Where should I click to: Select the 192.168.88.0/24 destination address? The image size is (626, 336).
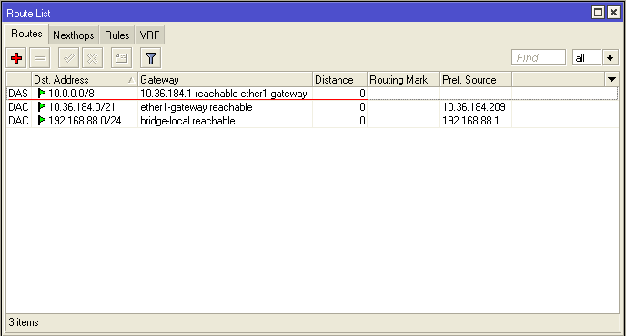(85, 121)
